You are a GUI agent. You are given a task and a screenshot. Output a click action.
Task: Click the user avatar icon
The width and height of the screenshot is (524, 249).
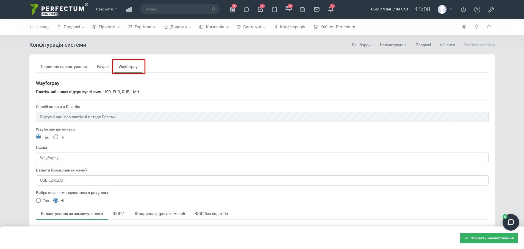(442, 9)
